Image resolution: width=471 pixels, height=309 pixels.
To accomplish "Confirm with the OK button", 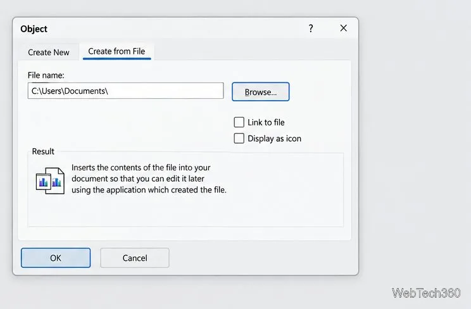I will (56, 258).
